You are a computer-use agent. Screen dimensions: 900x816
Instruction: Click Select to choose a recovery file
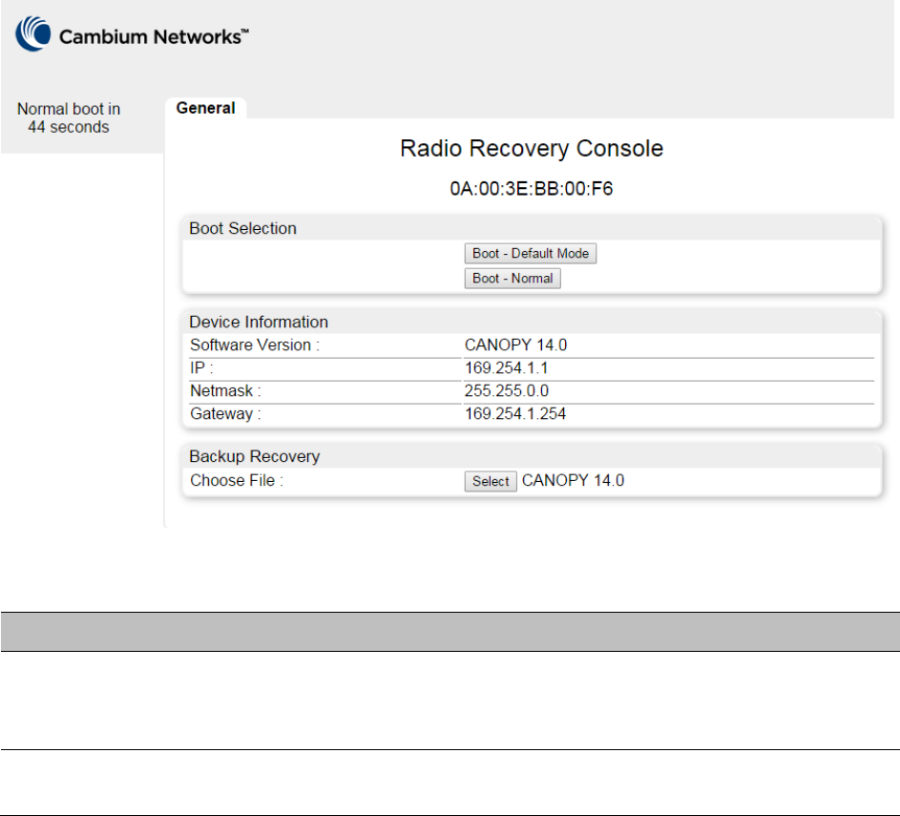[491, 481]
